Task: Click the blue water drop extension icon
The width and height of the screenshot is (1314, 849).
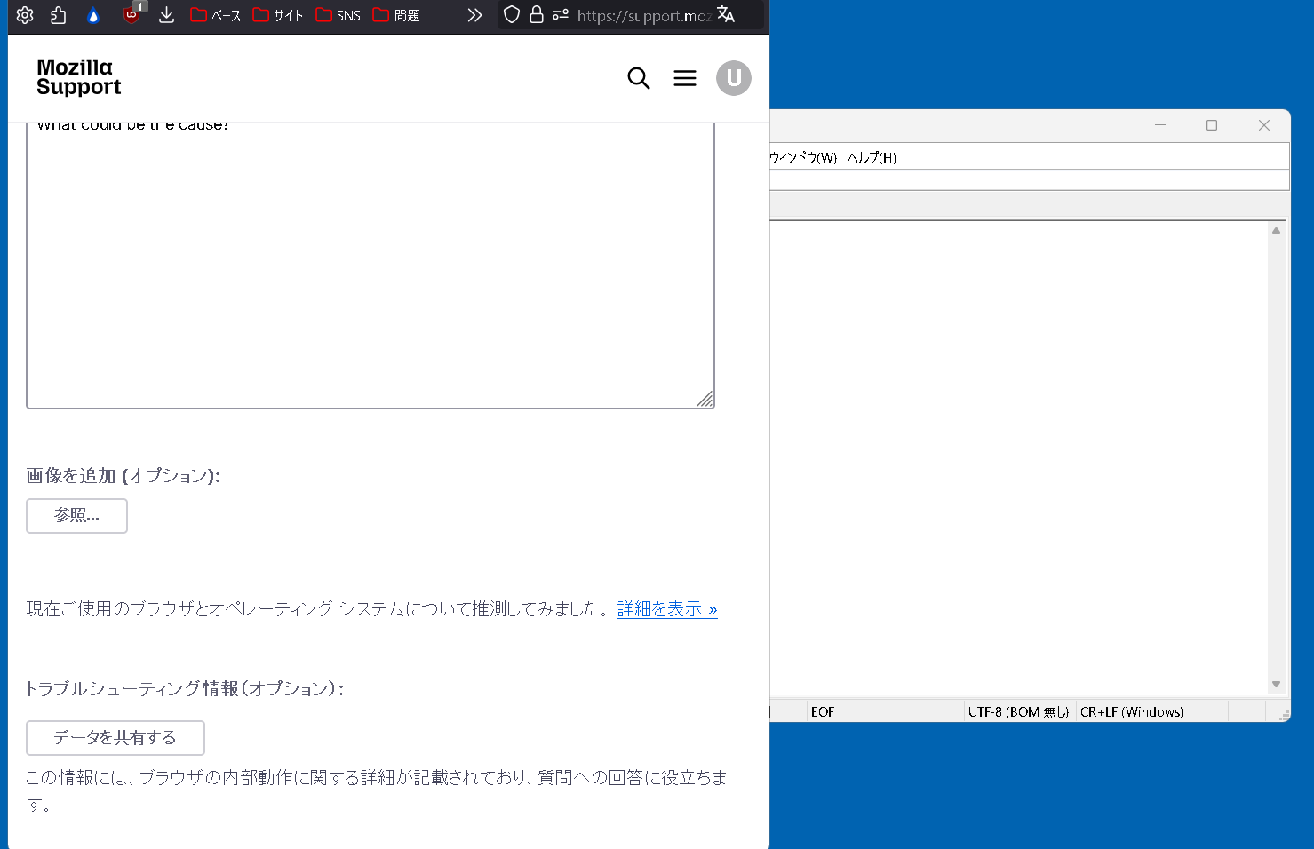Action: pyautogui.click(x=93, y=15)
